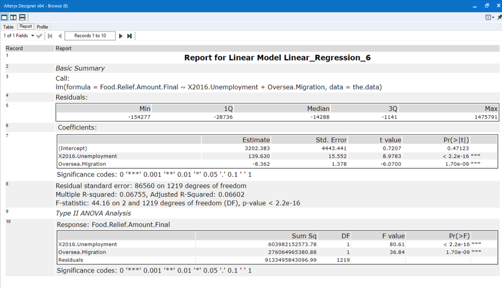This screenshot has width=502, height=288.
Task: Click Std. Error value 4443.441
Action: tap(334, 148)
